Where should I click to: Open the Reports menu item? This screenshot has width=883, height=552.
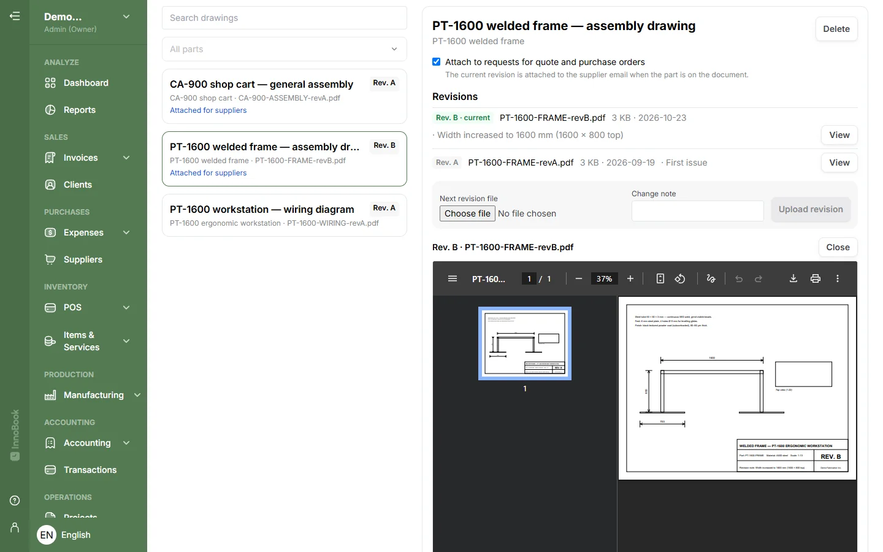[x=80, y=110]
